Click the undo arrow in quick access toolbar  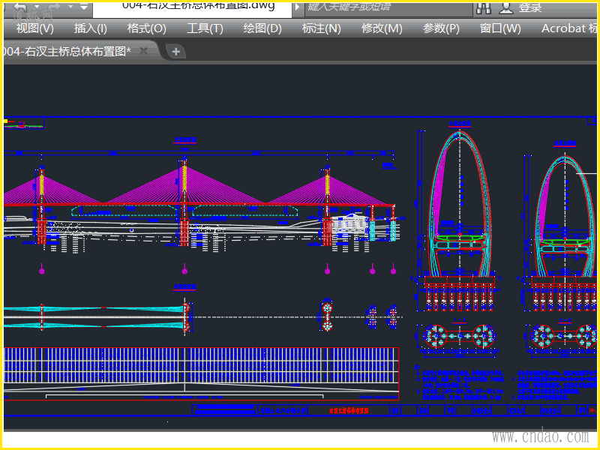pos(21,7)
